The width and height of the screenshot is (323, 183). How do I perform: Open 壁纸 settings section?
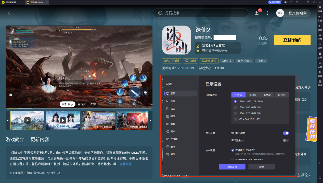tap(181, 147)
